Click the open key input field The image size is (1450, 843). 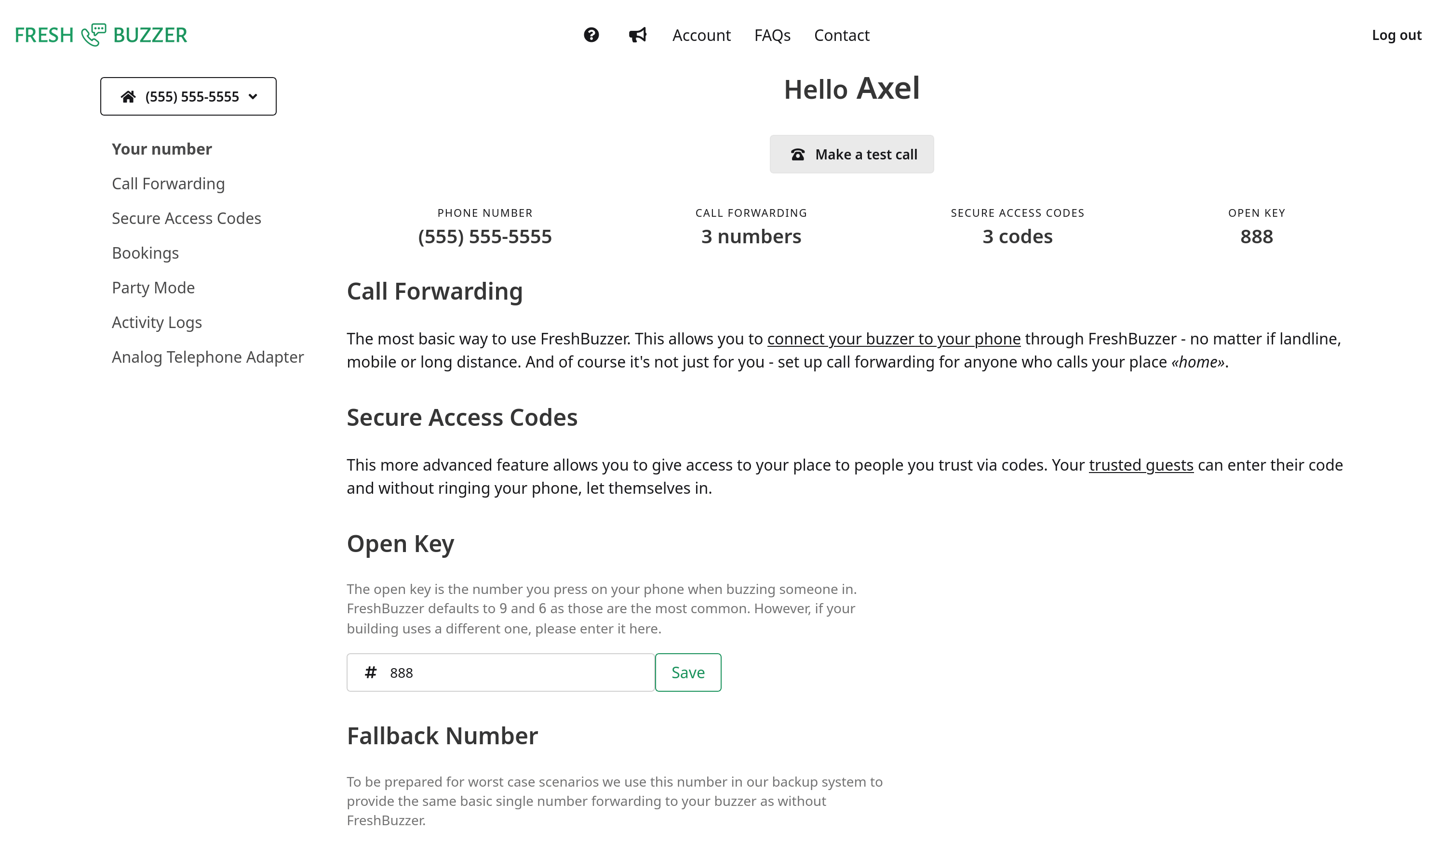(x=518, y=672)
